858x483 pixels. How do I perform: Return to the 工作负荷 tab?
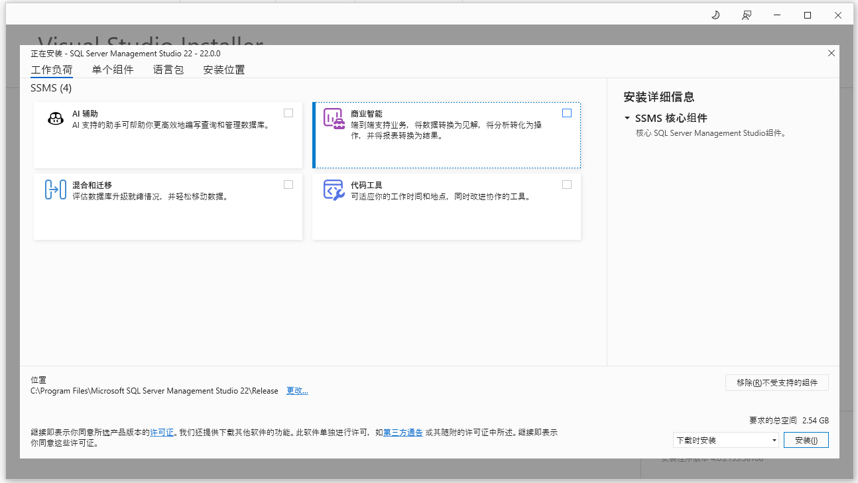click(x=52, y=69)
